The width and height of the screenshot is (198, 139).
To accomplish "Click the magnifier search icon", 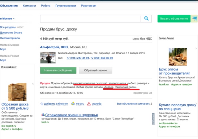I will pos(146,19).
